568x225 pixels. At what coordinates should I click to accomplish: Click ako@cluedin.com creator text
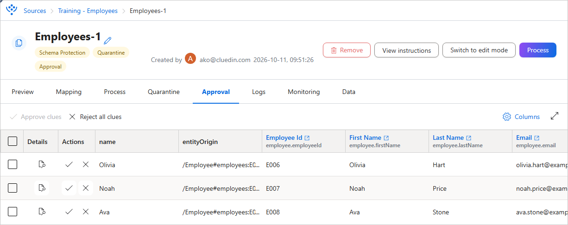tap(225, 60)
